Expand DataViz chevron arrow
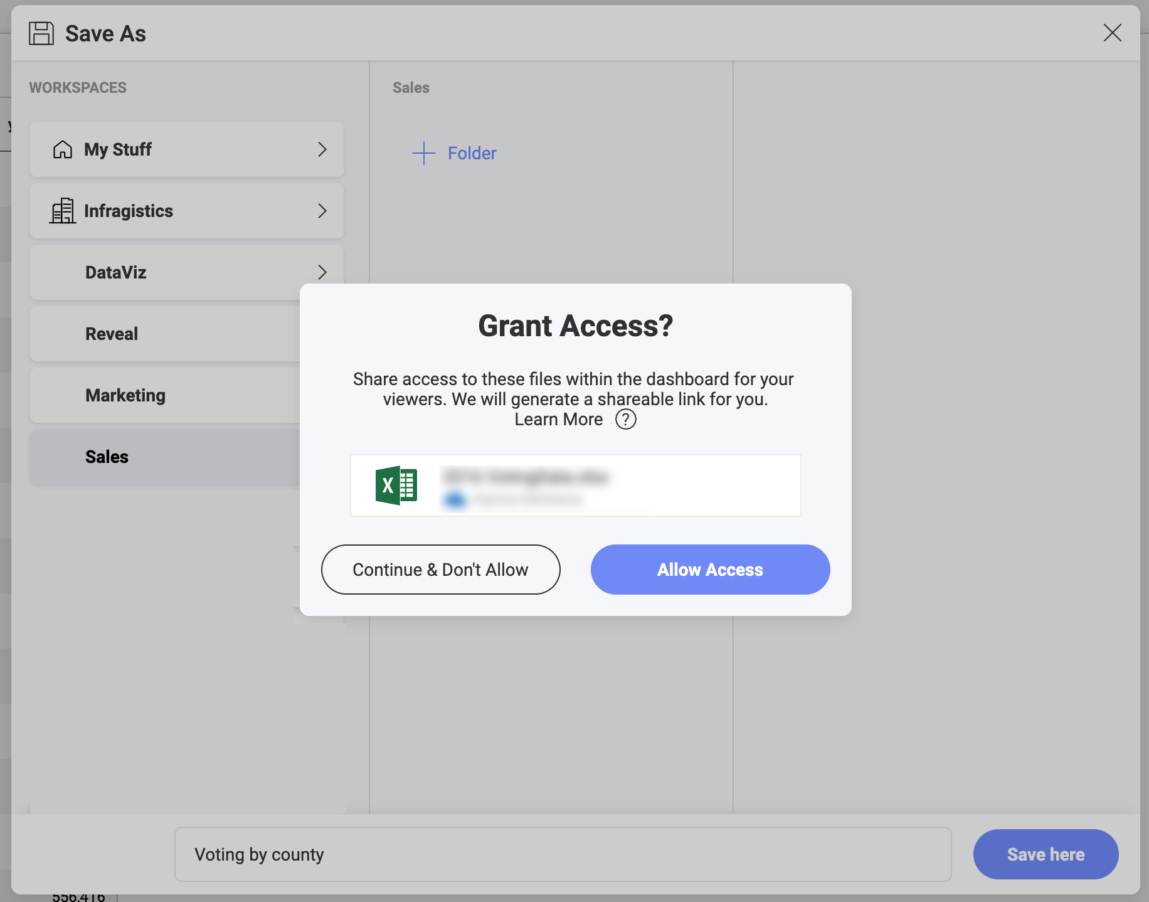This screenshot has width=1149, height=902. (x=322, y=272)
